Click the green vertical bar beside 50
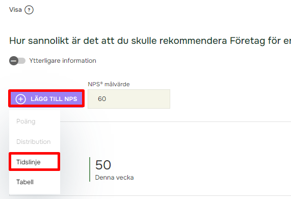Screen dimensions: 291x199 pos(90,169)
